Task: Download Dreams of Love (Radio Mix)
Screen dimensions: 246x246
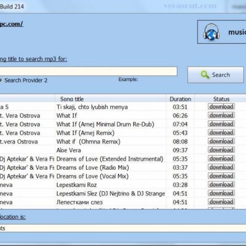Action: 221,167
